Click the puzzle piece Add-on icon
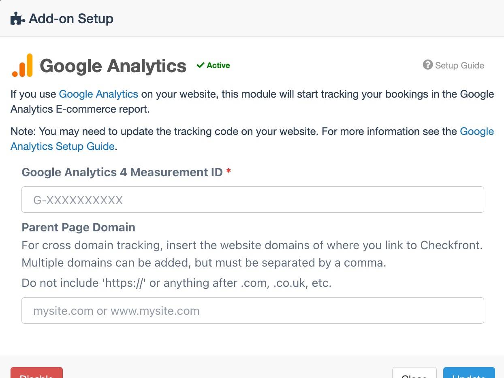504x378 pixels. point(18,19)
